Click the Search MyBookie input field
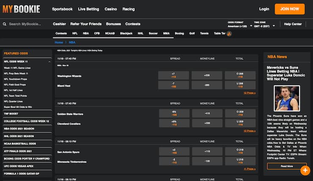Image resolution: width=313 pixels, height=181 pixels. (27, 24)
